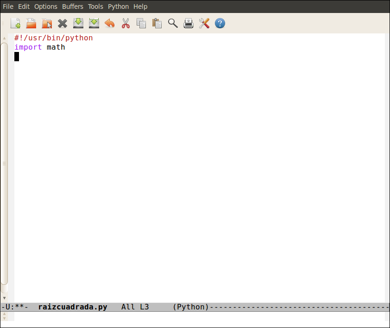The height and width of the screenshot is (328, 390).
Task: Click the scrollbar up arrow
Action: tap(4, 38)
